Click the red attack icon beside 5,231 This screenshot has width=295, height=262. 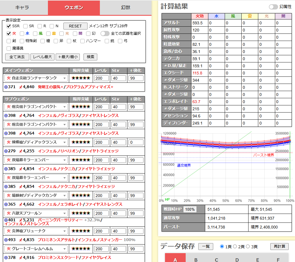(20, 220)
